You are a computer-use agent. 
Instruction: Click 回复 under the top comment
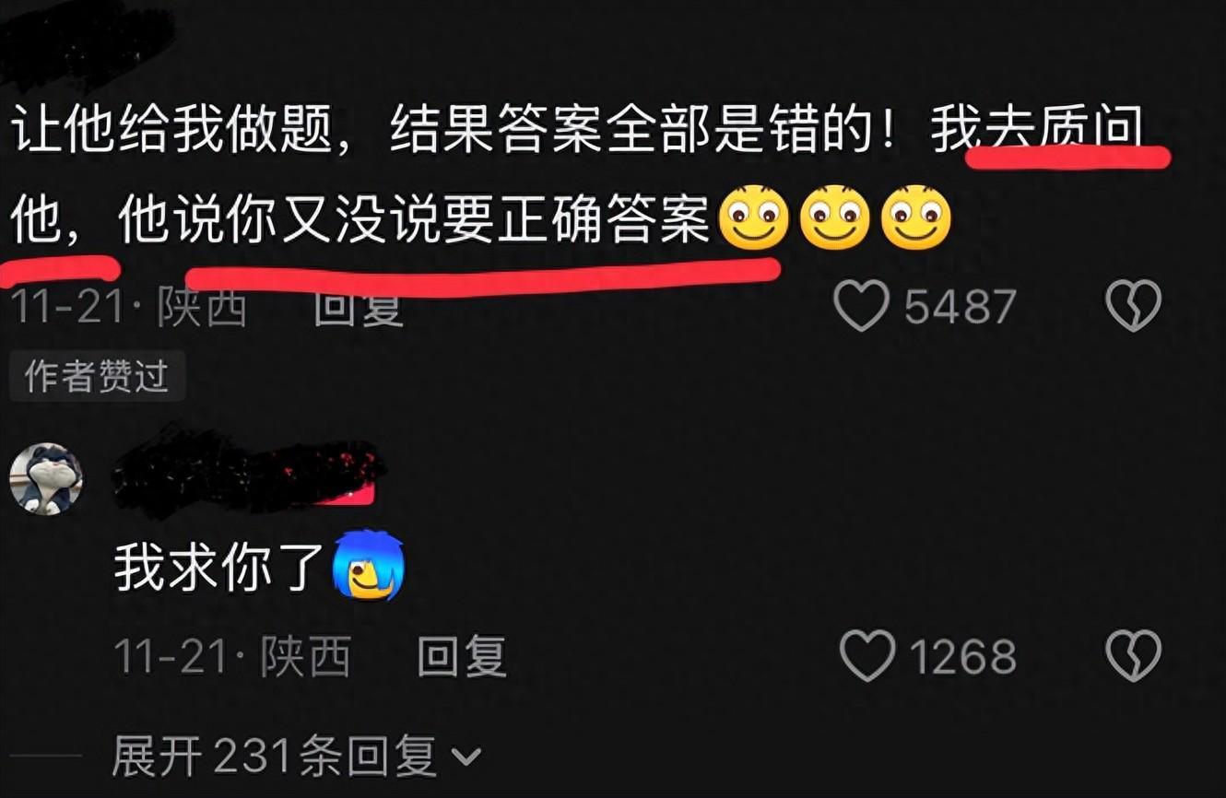[x=358, y=307]
